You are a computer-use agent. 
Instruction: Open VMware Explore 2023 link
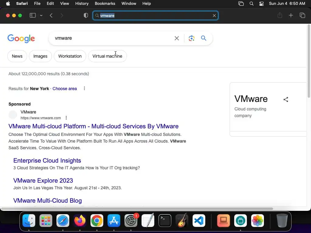click(x=43, y=181)
